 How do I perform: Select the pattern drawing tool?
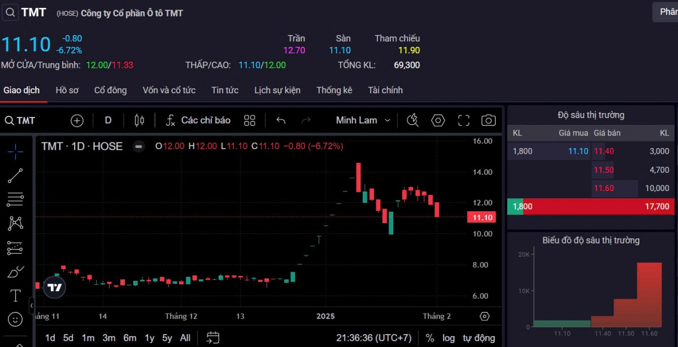coord(15,223)
